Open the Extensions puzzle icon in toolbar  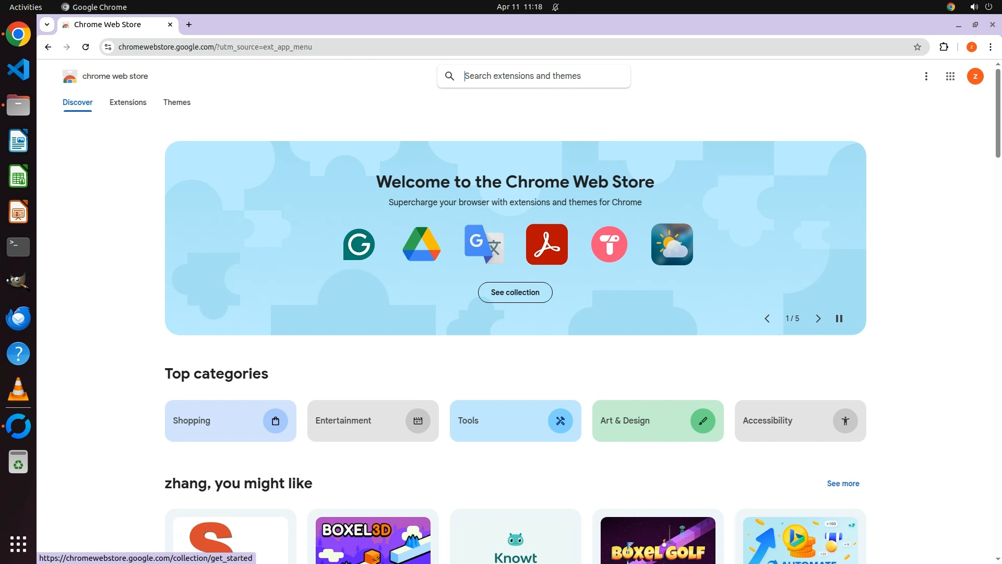pyautogui.click(x=944, y=47)
